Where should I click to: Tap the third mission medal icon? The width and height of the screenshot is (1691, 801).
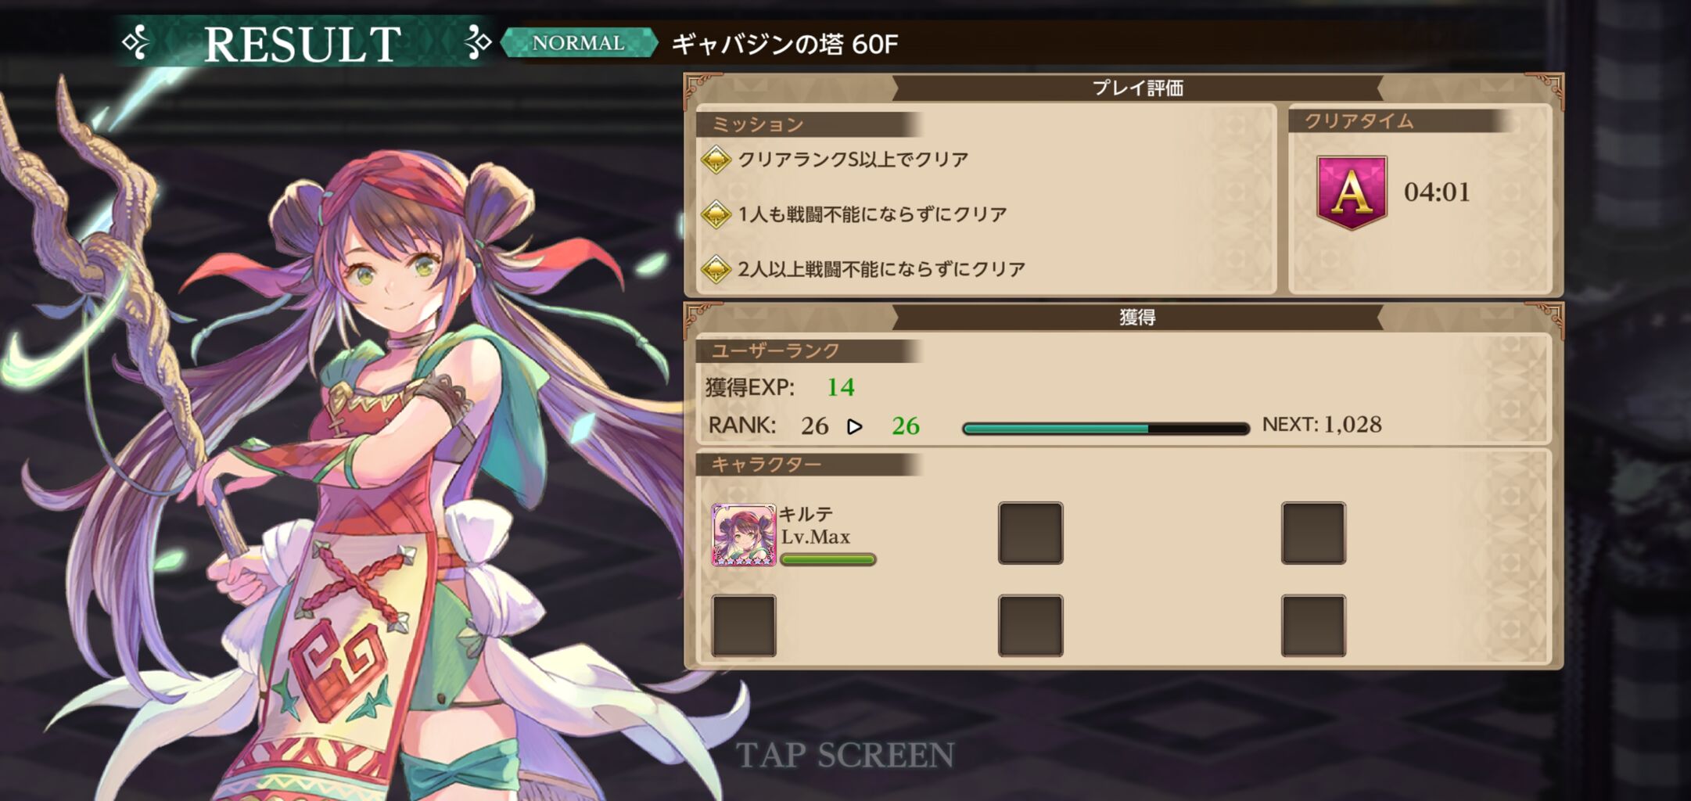point(716,269)
